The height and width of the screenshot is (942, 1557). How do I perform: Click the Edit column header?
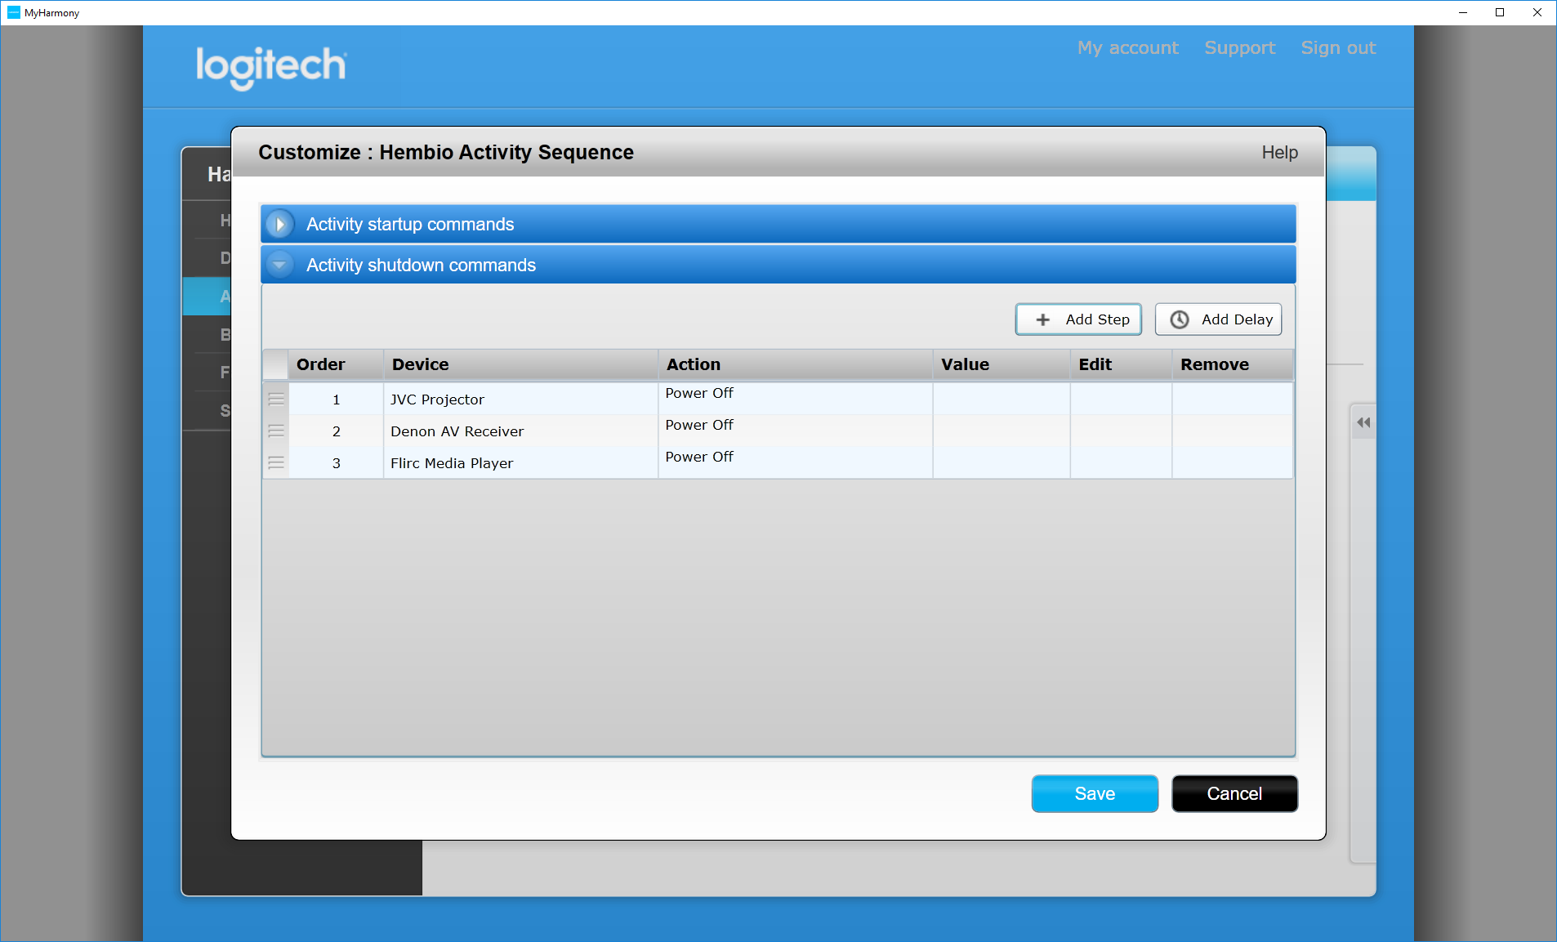click(x=1121, y=364)
